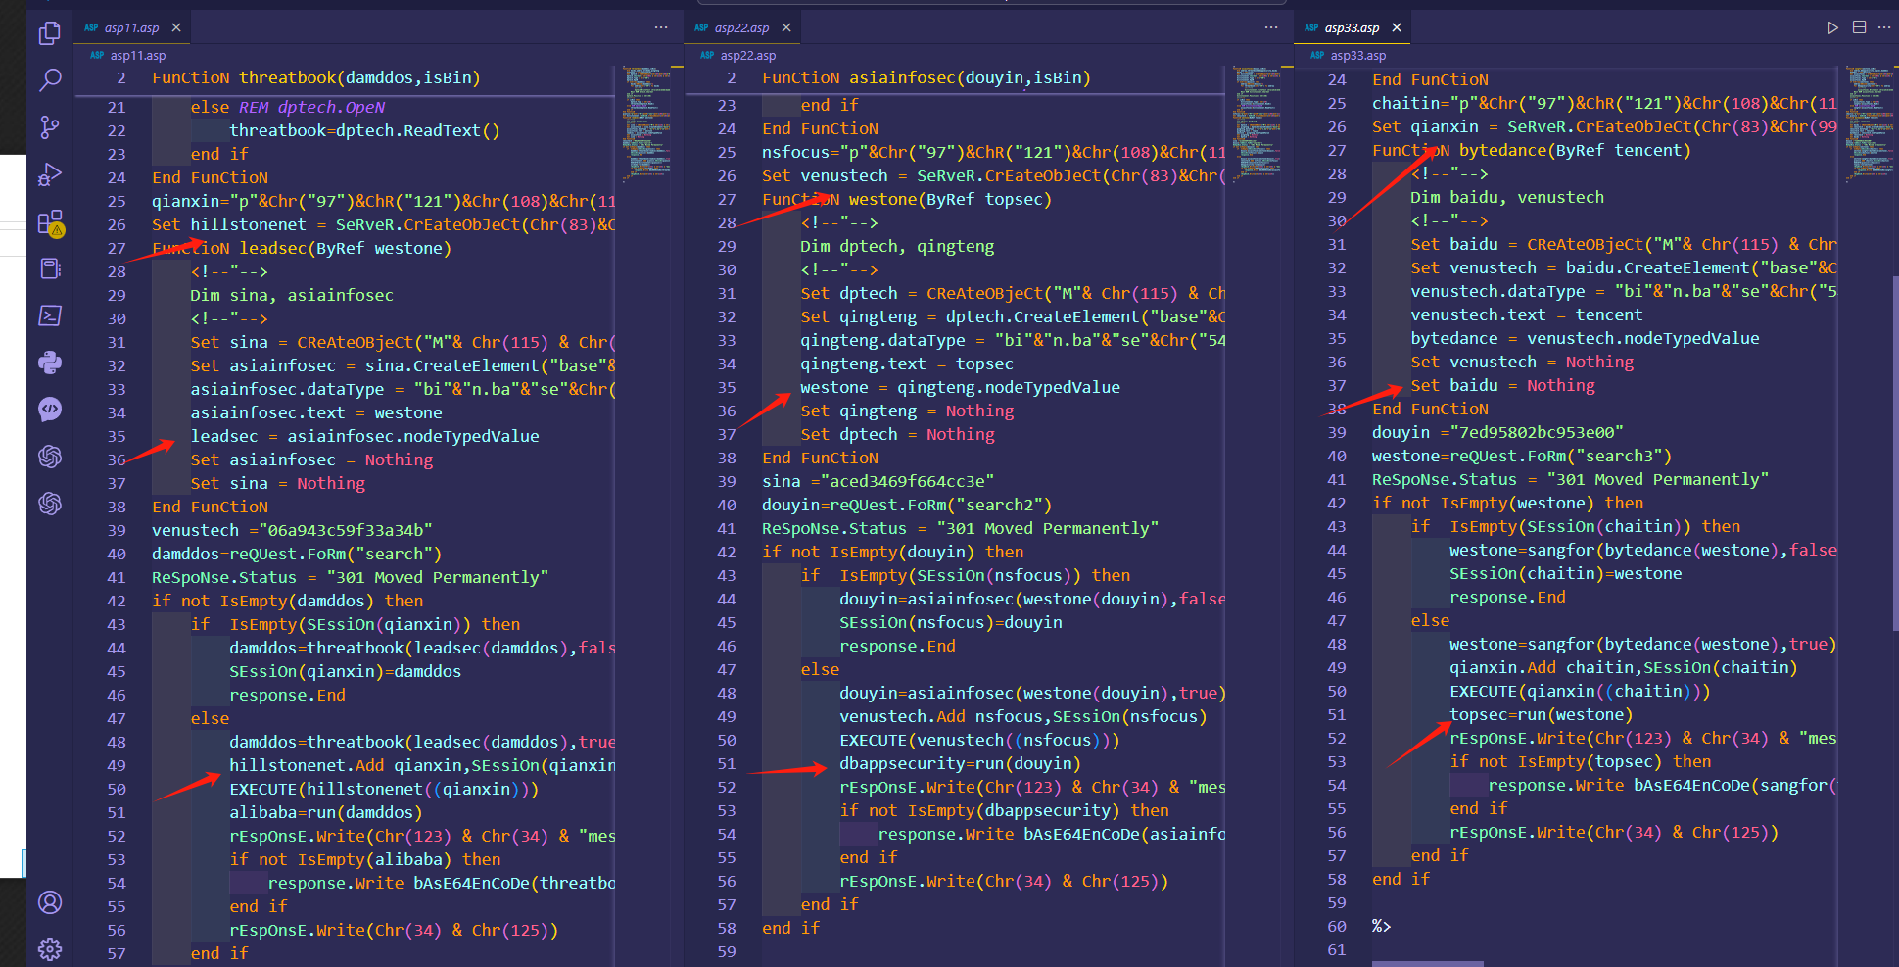Open the Python extension view
This screenshot has width=1899, height=967.
point(50,363)
